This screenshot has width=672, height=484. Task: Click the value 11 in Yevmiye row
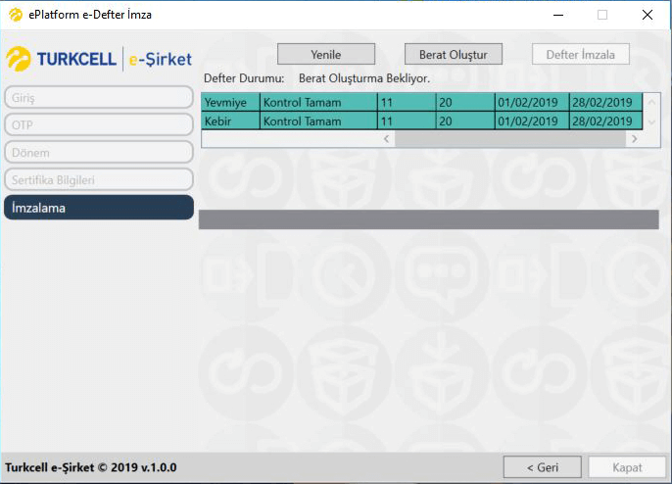pos(407,103)
